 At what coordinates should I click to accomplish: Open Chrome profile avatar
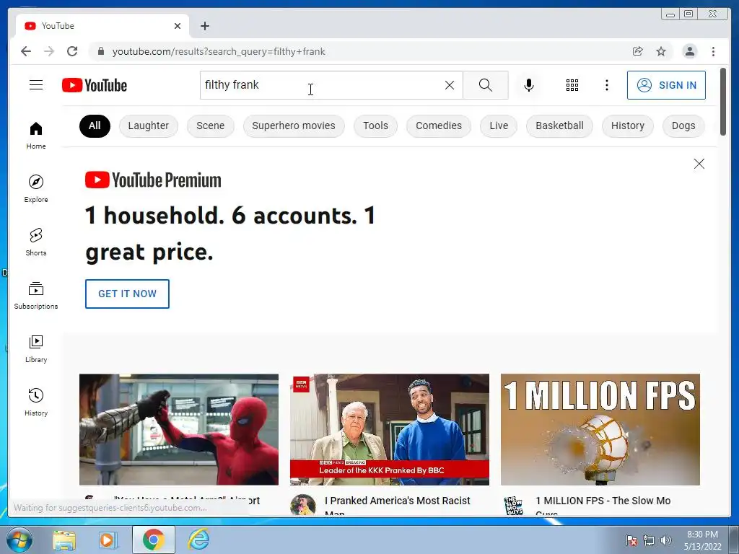(689, 51)
